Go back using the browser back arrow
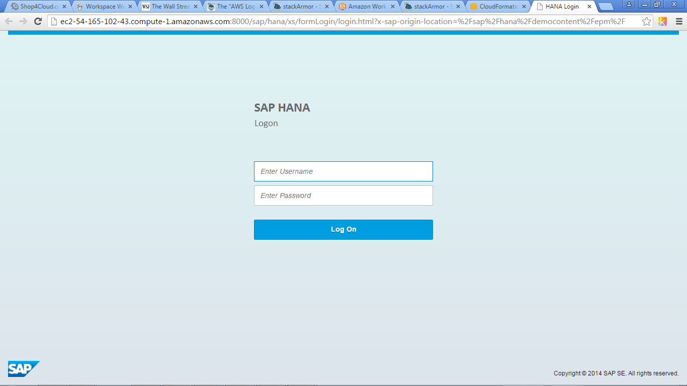This screenshot has height=386, width=687. 9,21
